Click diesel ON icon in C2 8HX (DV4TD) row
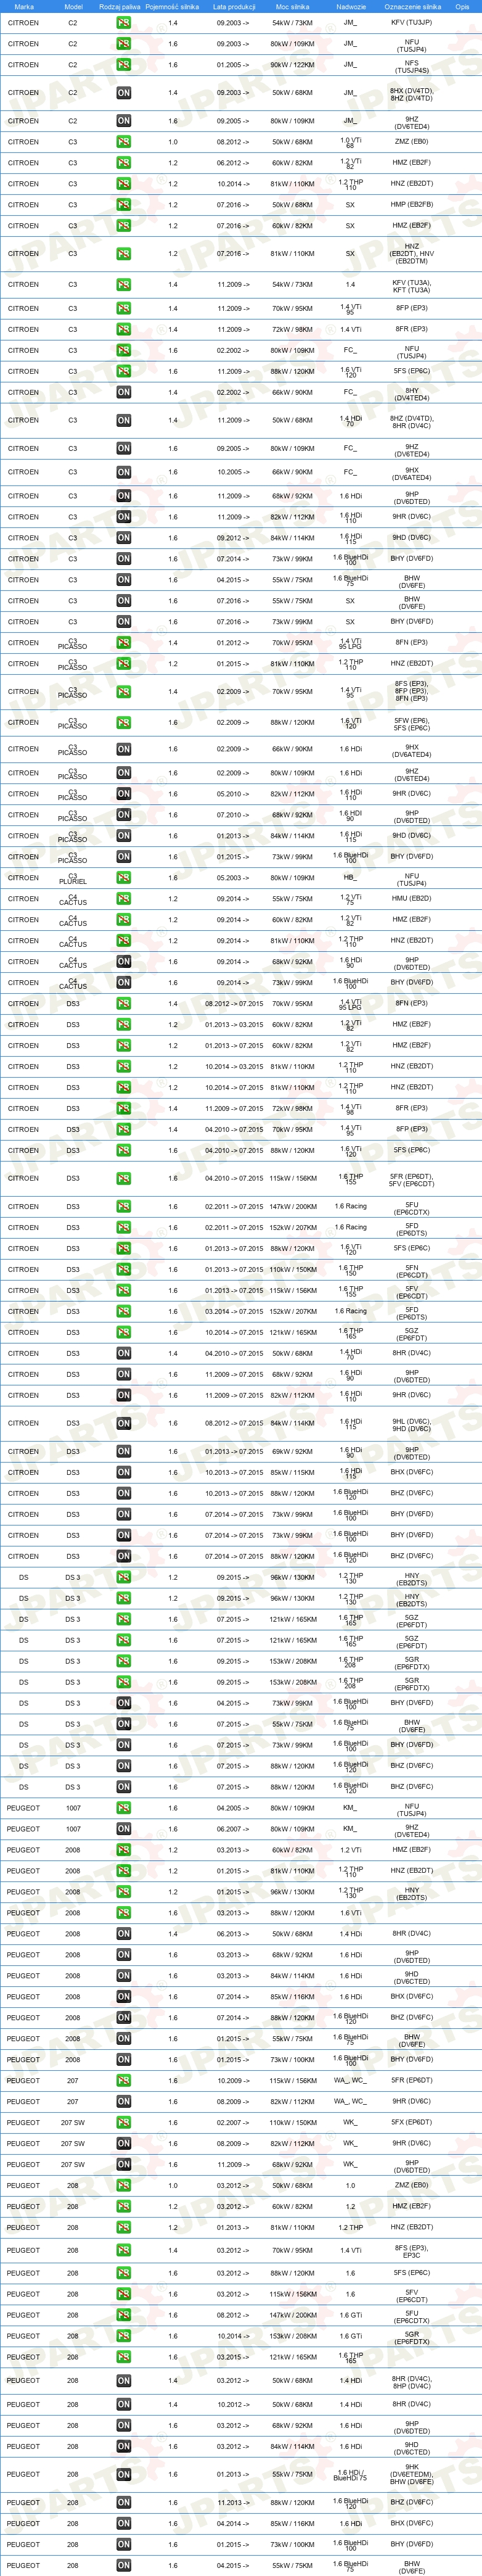The width and height of the screenshot is (482, 2576). [123, 93]
